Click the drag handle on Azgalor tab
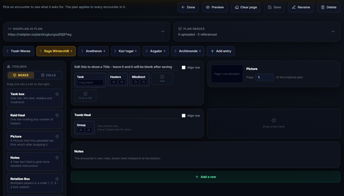 click(x=147, y=51)
